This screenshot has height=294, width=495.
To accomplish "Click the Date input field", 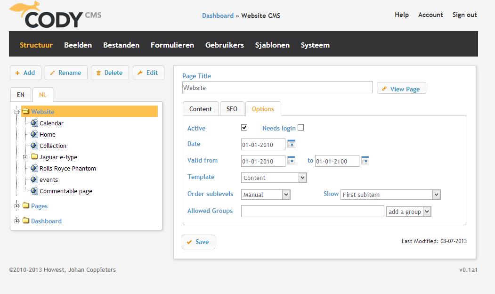I will click(263, 145).
